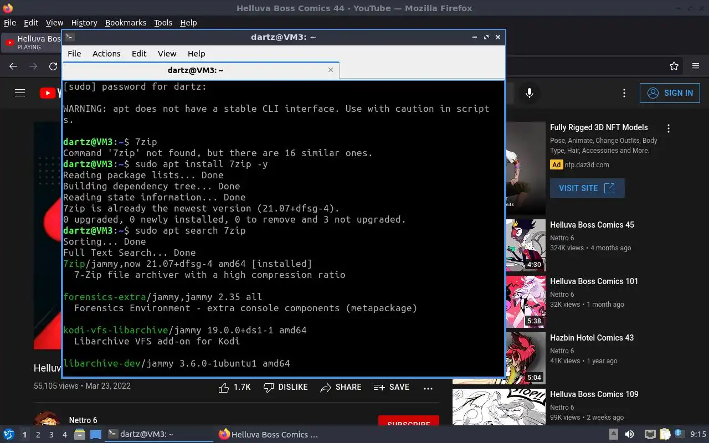
Task: Select the Helluva Boss Firefox tab
Action: [x=32, y=43]
